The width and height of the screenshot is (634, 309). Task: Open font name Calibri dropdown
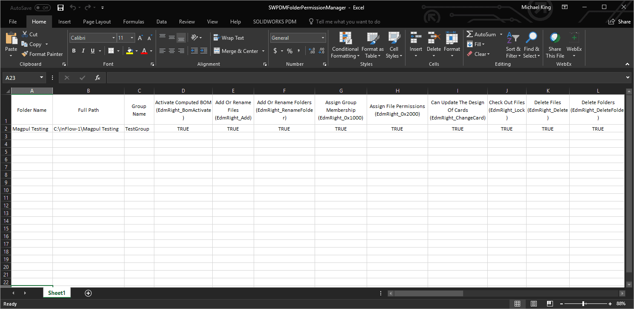point(113,38)
